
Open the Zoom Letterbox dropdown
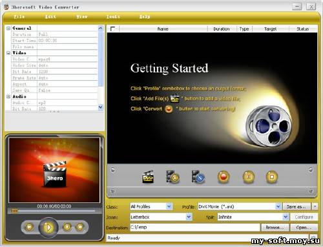pyautogui.click(x=189, y=217)
